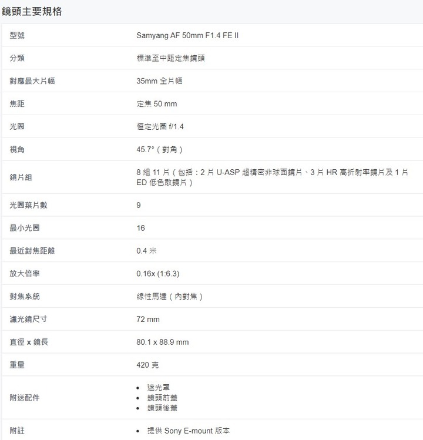Click the note 提供 Sony E-mount 版本
The height and width of the screenshot is (440, 423).
(x=189, y=431)
